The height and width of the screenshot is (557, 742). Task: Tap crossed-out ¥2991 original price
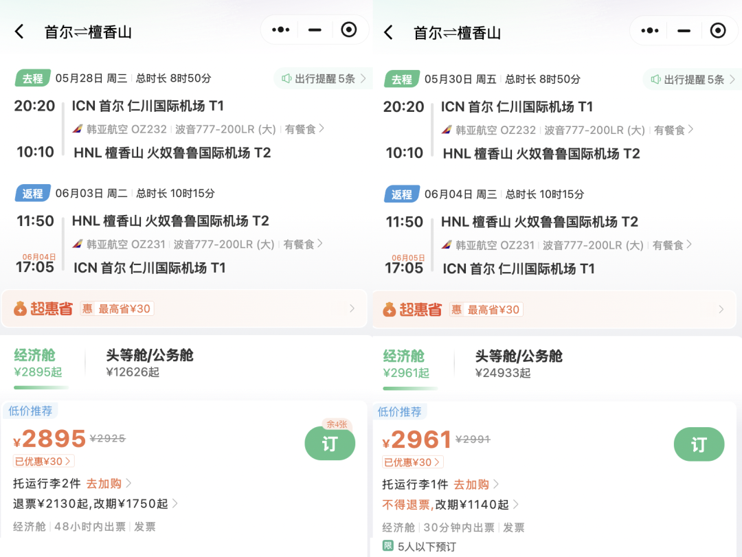(473, 440)
